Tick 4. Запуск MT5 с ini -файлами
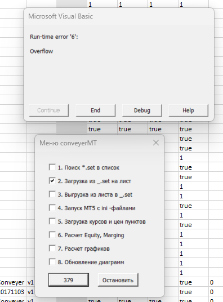Screen dimensions: 223x302 coord(52,208)
